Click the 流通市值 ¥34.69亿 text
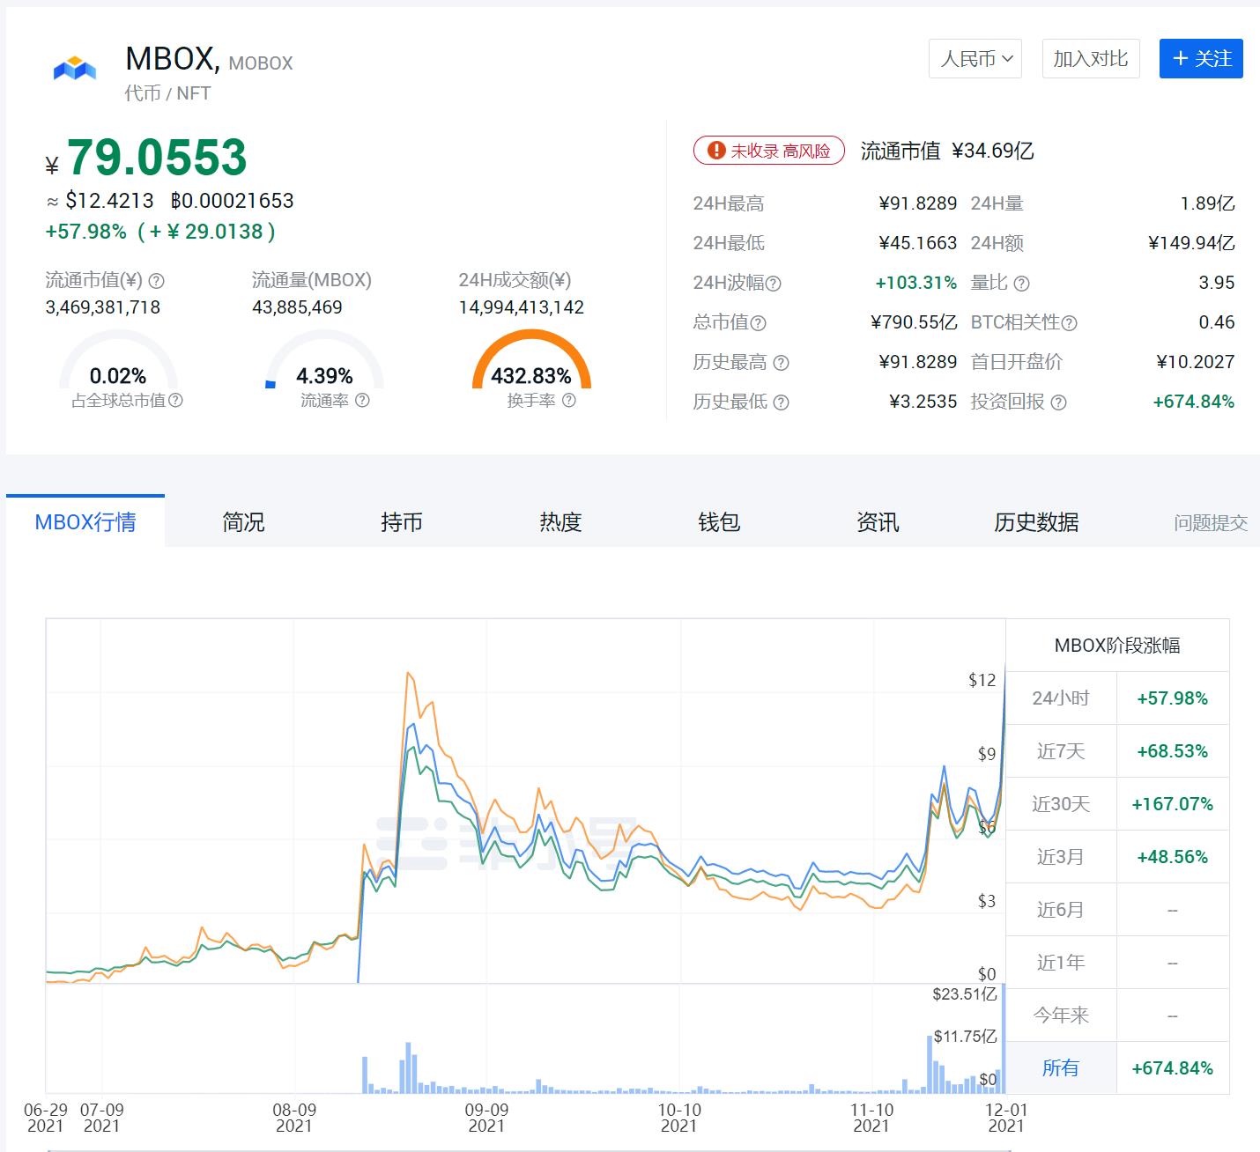The width and height of the screenshot is (1260, 1152). coord(947,151)
